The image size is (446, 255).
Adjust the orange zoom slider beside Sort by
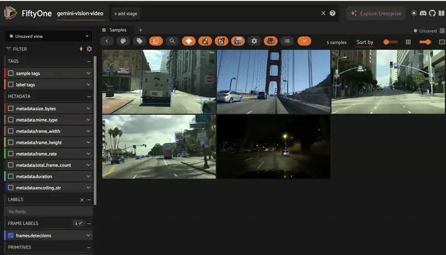pyautogui.click(x=391, y=42)
